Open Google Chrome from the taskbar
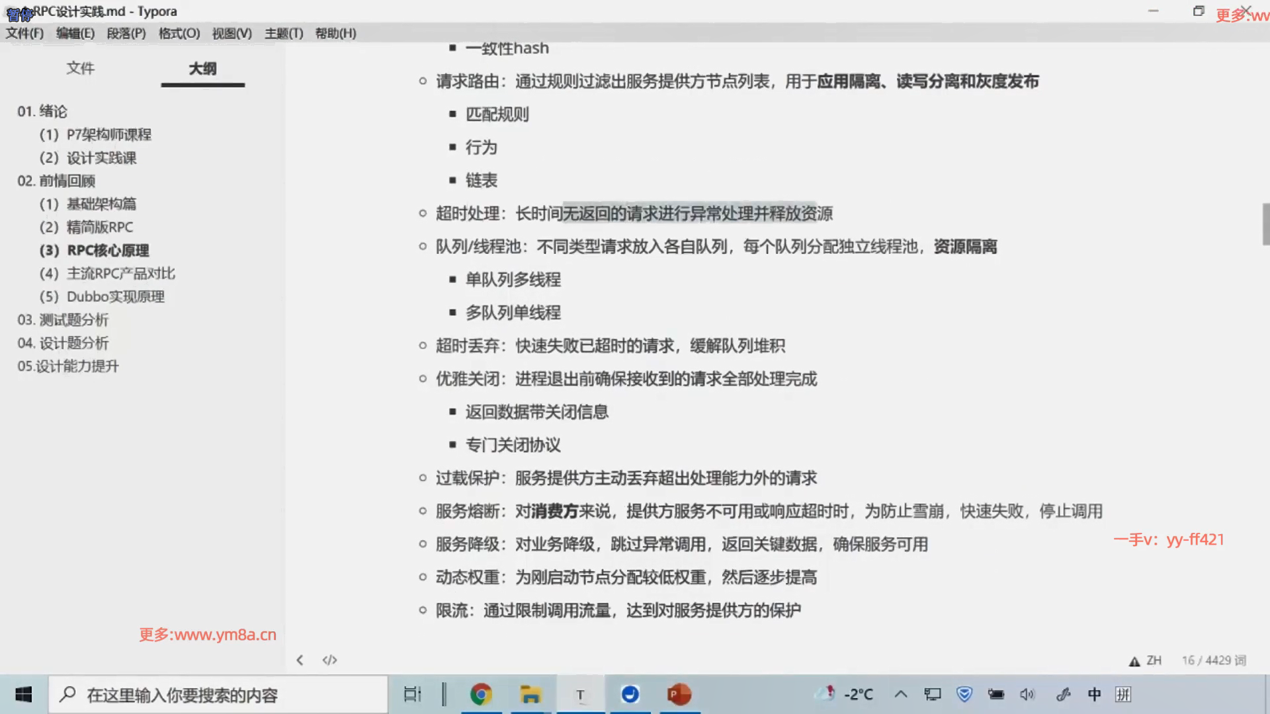This screenshot has width=1270, height=714. tap(481, 694)
